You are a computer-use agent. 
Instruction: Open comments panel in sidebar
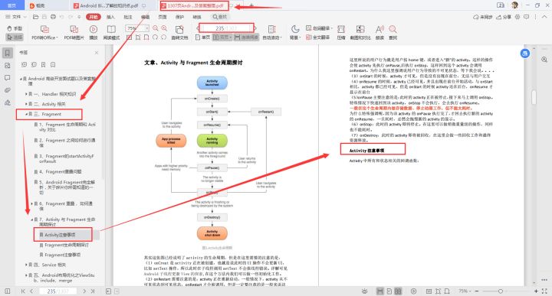(x=7, y=78)
